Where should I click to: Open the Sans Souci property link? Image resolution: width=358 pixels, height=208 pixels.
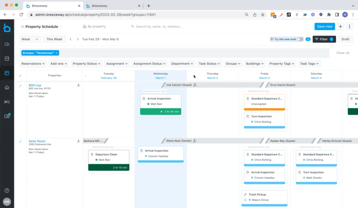click(37, 141)
